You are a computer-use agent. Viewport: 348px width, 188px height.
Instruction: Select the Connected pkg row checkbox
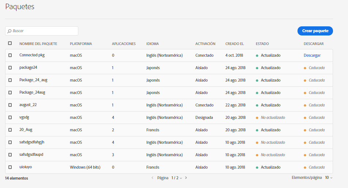10,55
